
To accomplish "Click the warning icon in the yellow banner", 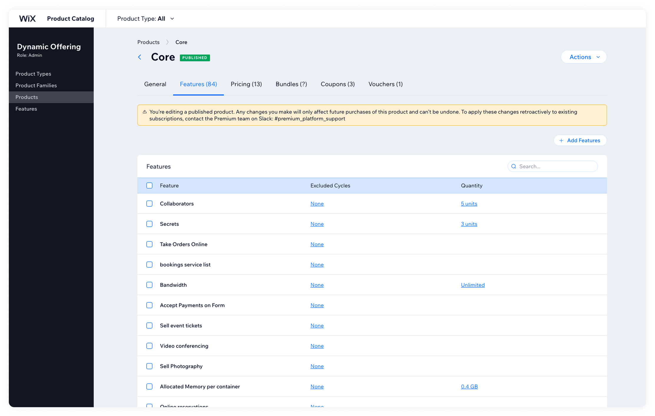I will click(145, 112).
